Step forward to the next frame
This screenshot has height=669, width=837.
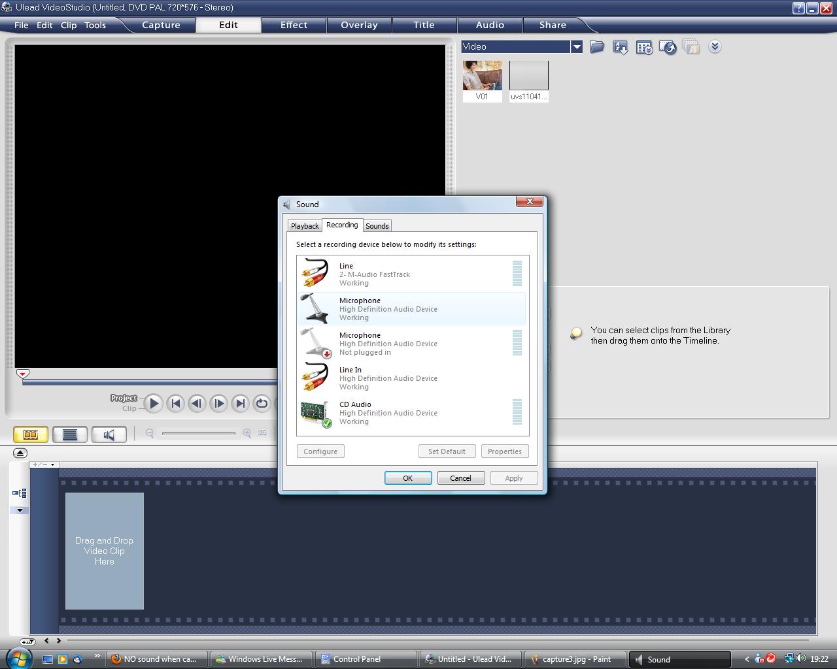218,404
